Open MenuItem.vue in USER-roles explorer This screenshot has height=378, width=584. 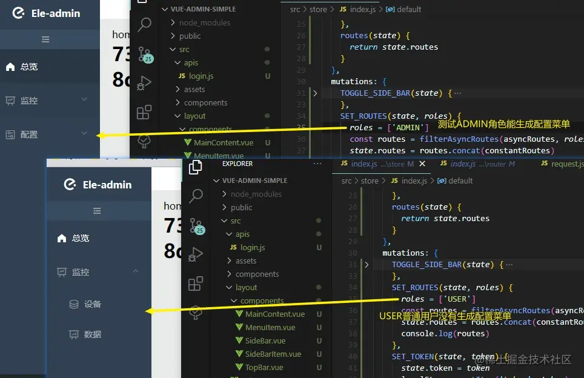[271, 327]
